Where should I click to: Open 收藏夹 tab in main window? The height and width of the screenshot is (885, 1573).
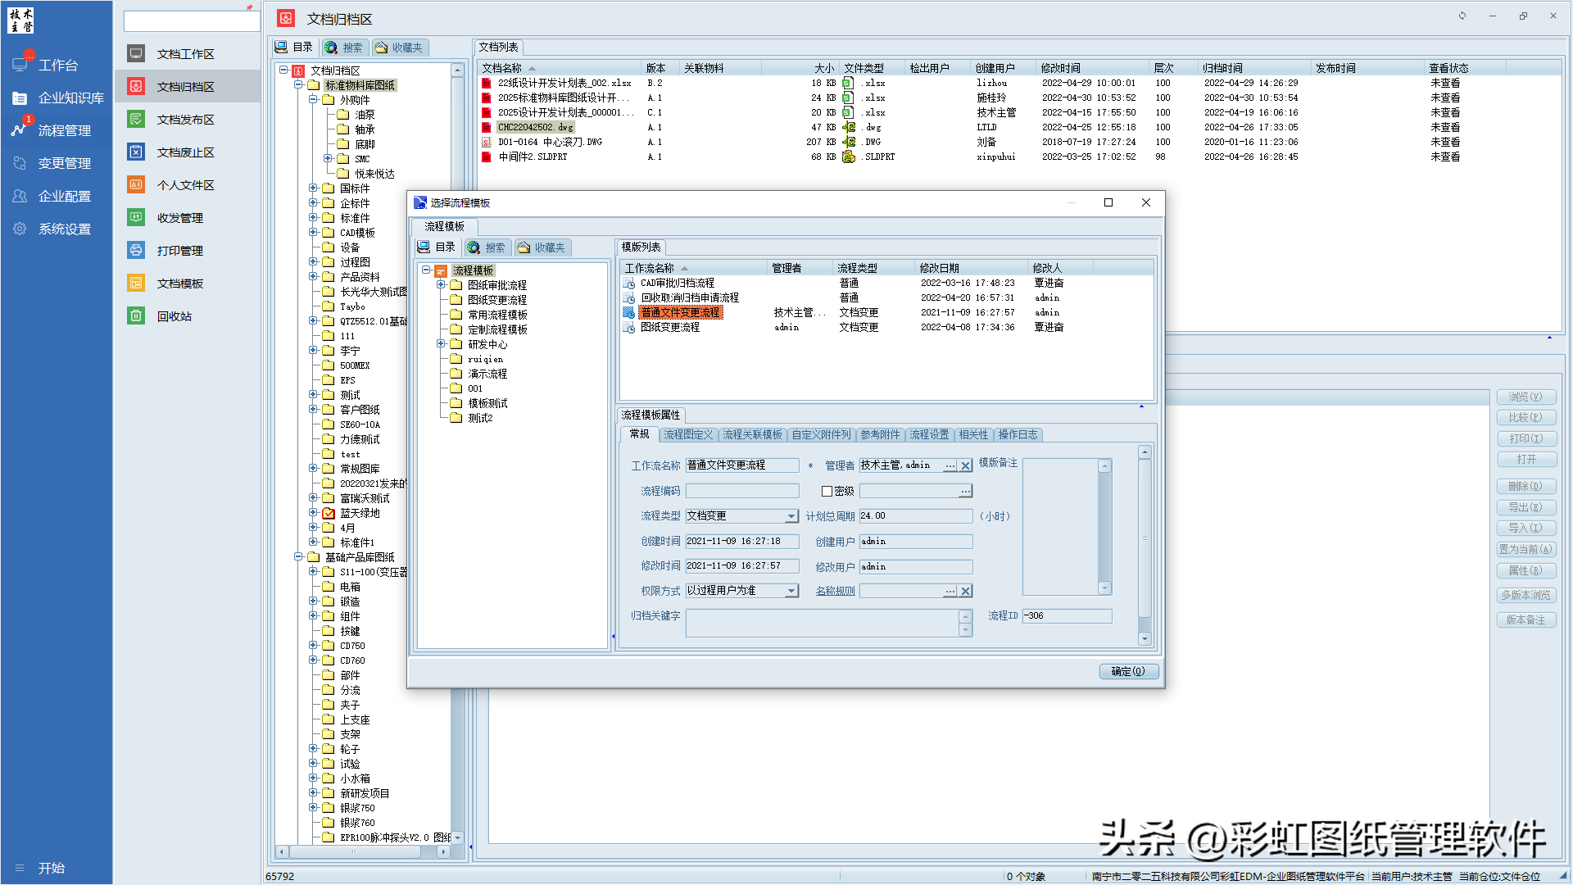coord(399,48)
